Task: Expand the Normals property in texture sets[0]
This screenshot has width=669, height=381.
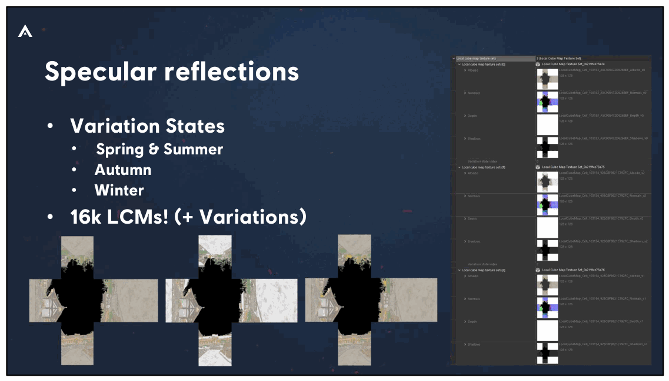Action: (465, 93)
